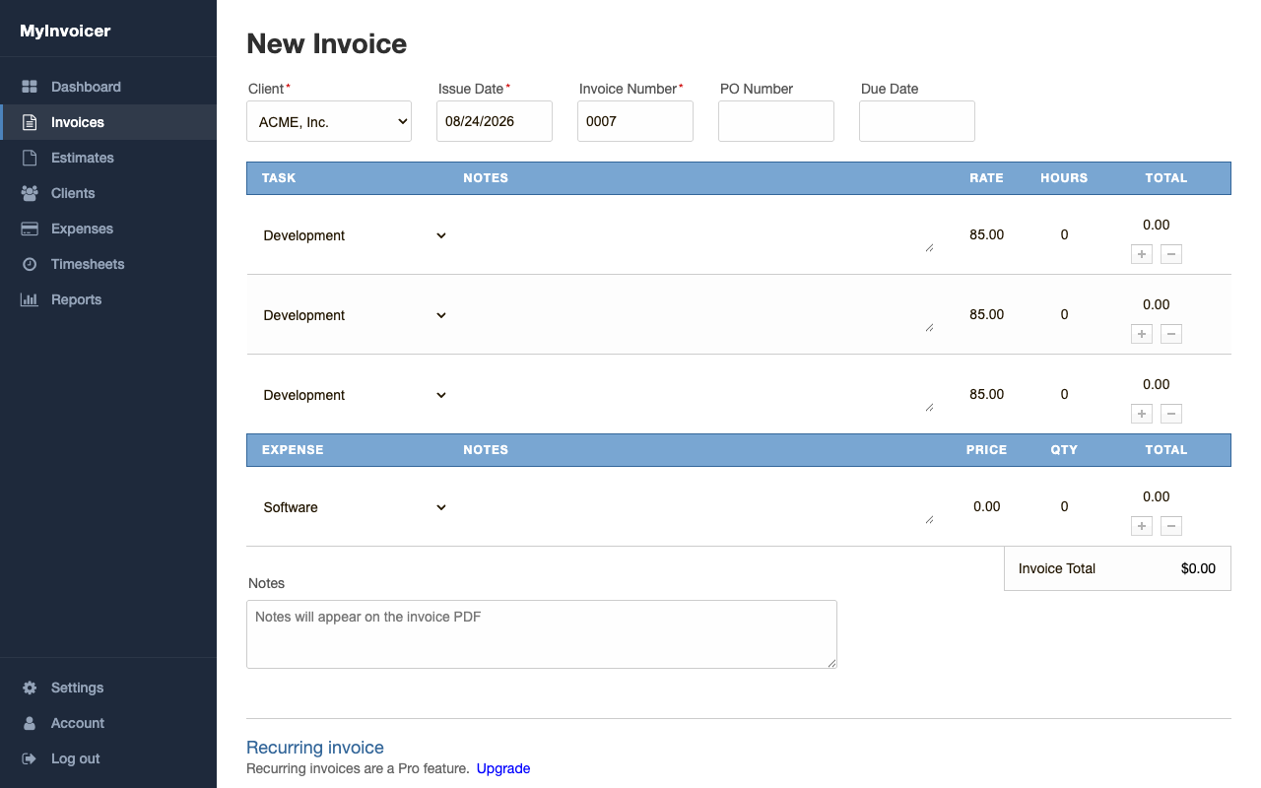
Task: Click the first task row's notes field
Action: [697, 235]
